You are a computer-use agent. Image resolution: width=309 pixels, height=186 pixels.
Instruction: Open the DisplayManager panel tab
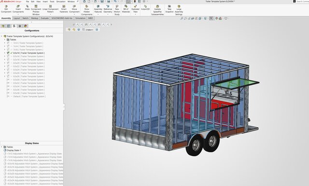click(25, 26)
